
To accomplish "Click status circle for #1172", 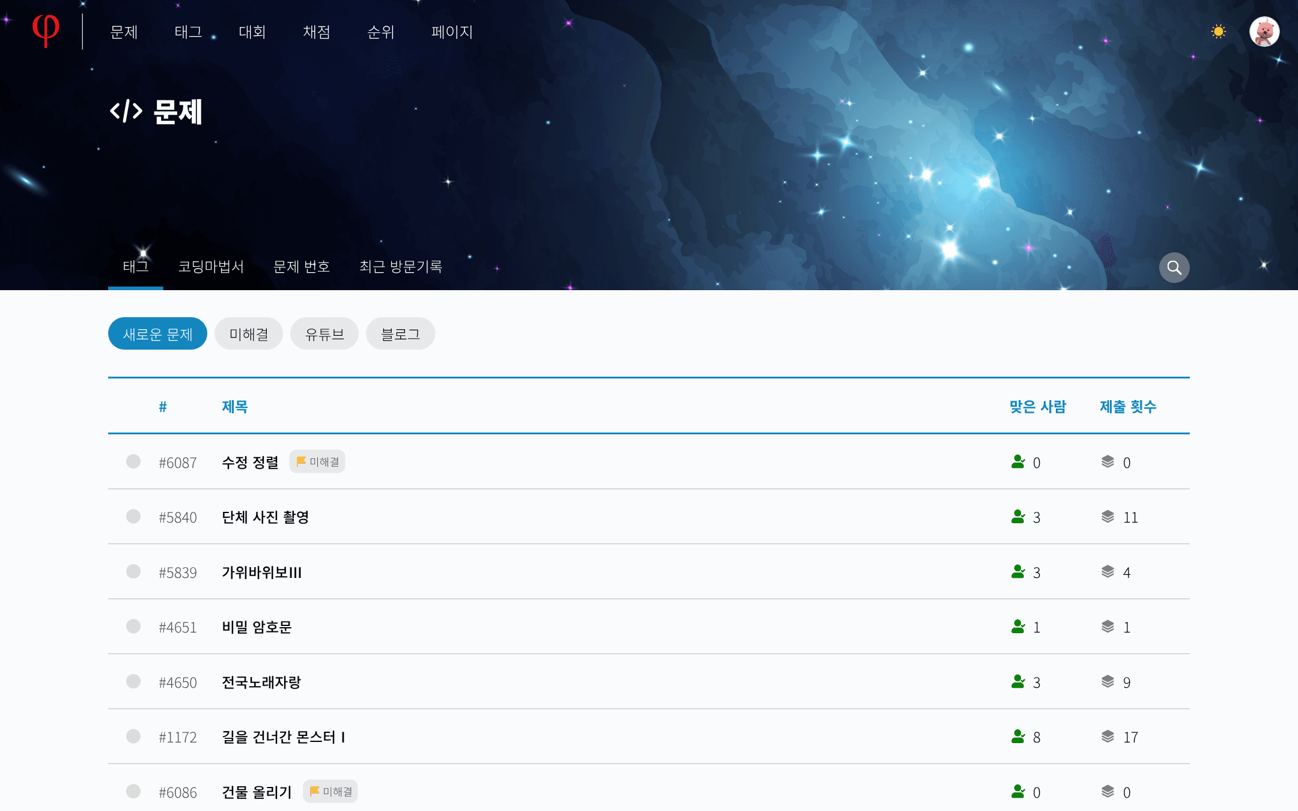I will click(133, 737).
